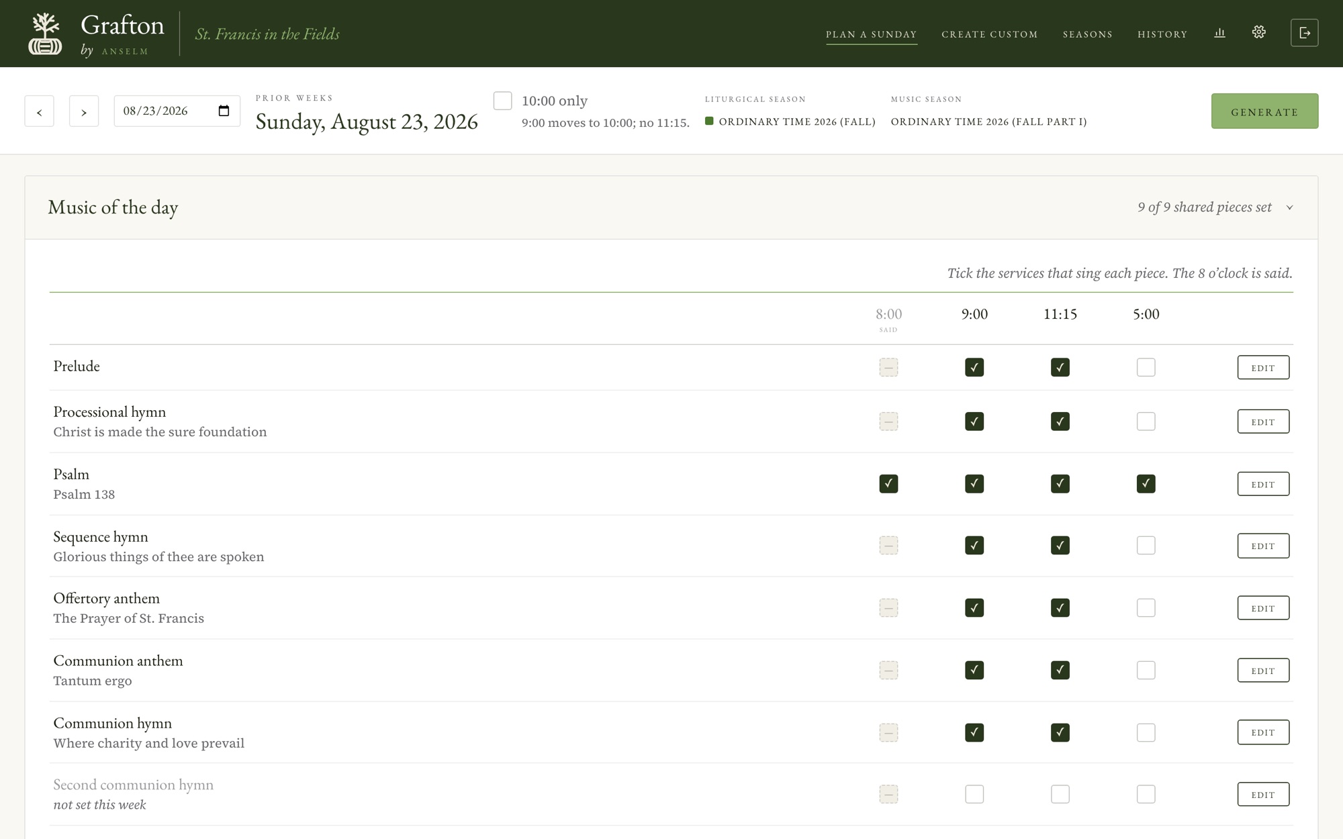
Task: Open settings via the gear icon
Action: [1258, 32]
